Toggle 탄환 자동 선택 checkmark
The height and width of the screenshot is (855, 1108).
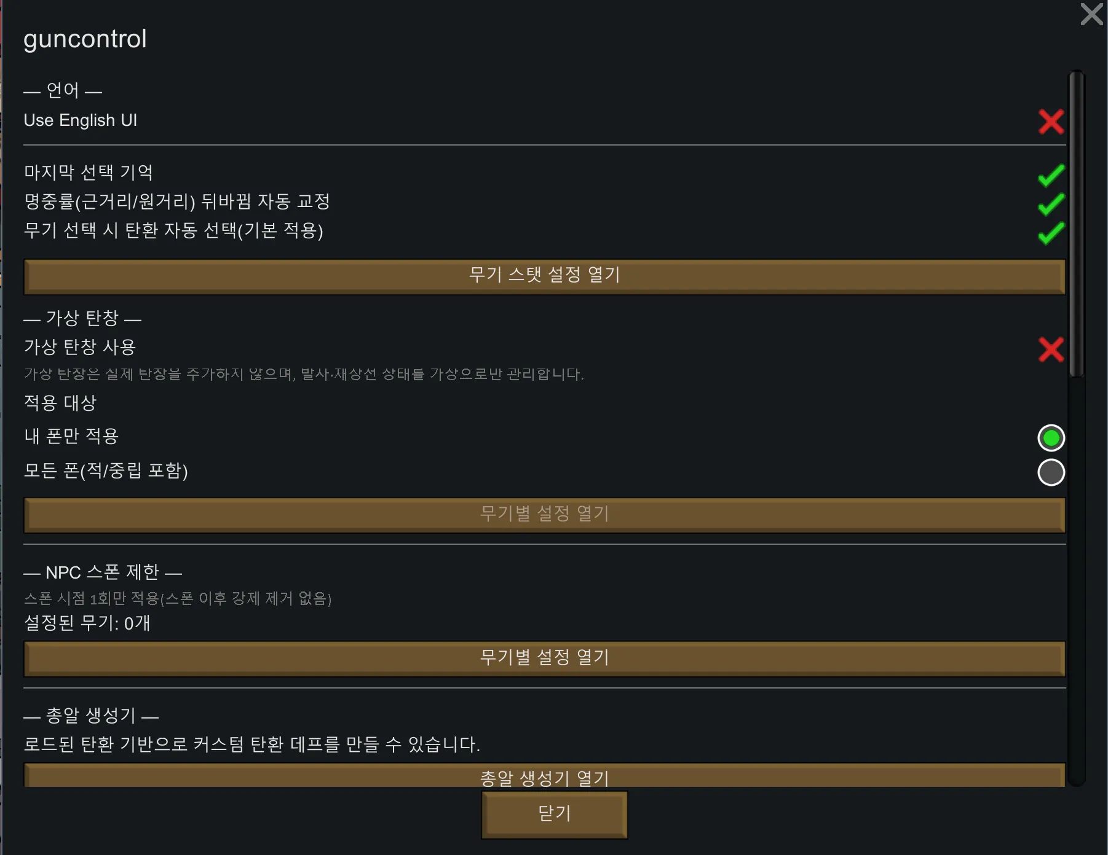click(1051, 233)
